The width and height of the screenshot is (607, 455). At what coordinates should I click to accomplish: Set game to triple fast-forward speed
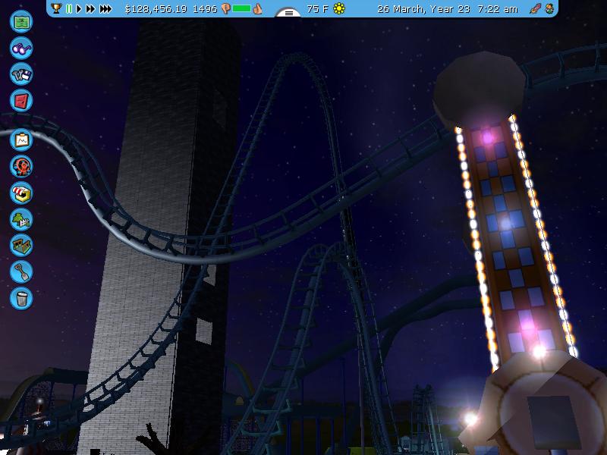click(105, 8)
